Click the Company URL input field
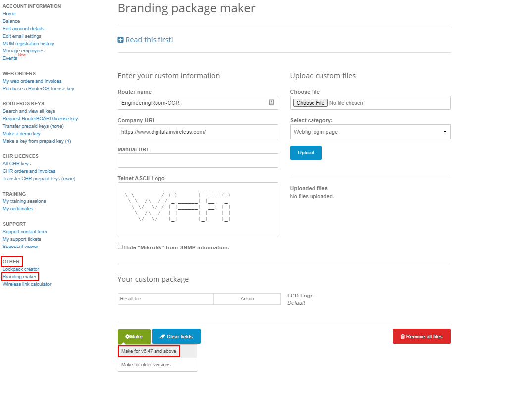Screen dimensions: 522x396 (x=198, y=132)
